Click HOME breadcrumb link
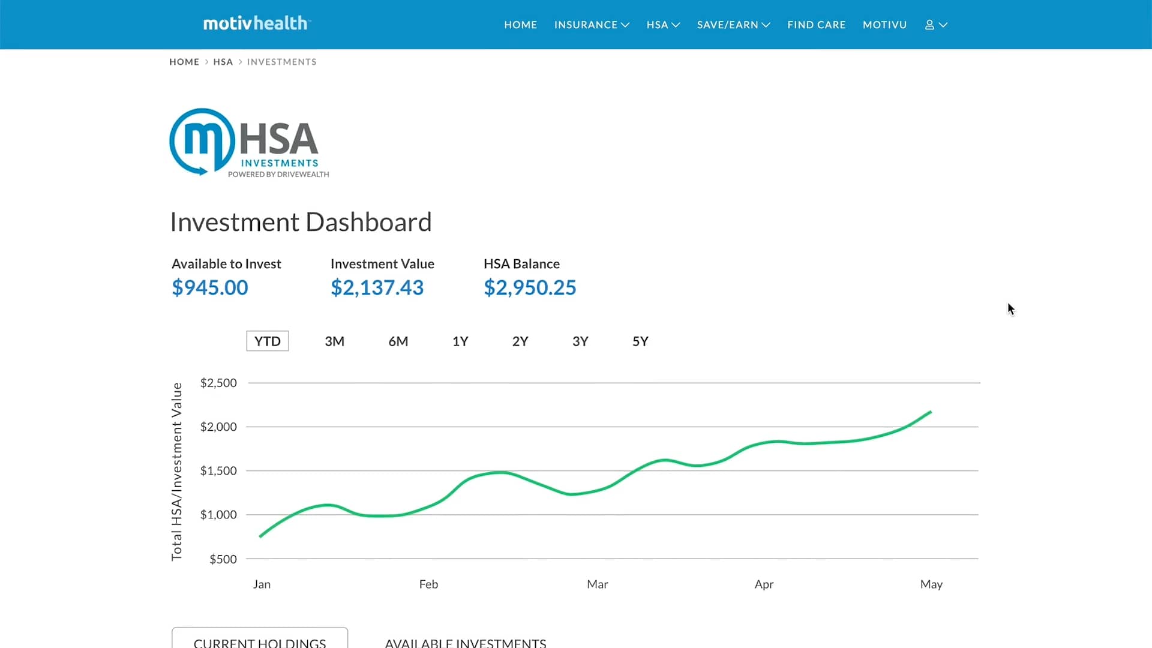This screenshot has height=648, width=1152. tap(184, 62)
